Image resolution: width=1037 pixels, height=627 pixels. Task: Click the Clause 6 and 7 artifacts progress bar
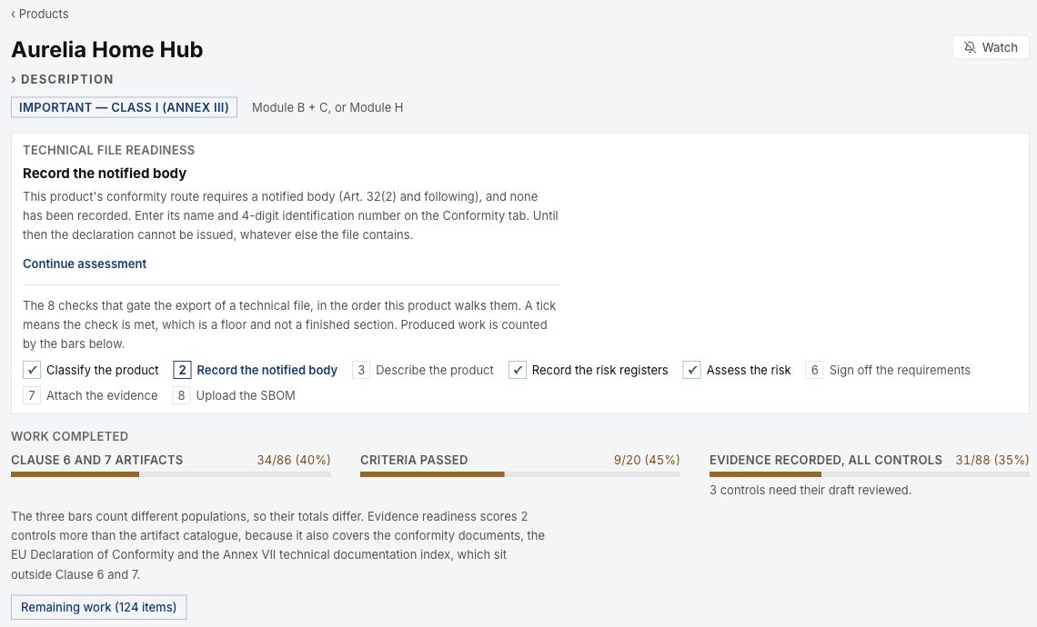click(x=171, y=474)
